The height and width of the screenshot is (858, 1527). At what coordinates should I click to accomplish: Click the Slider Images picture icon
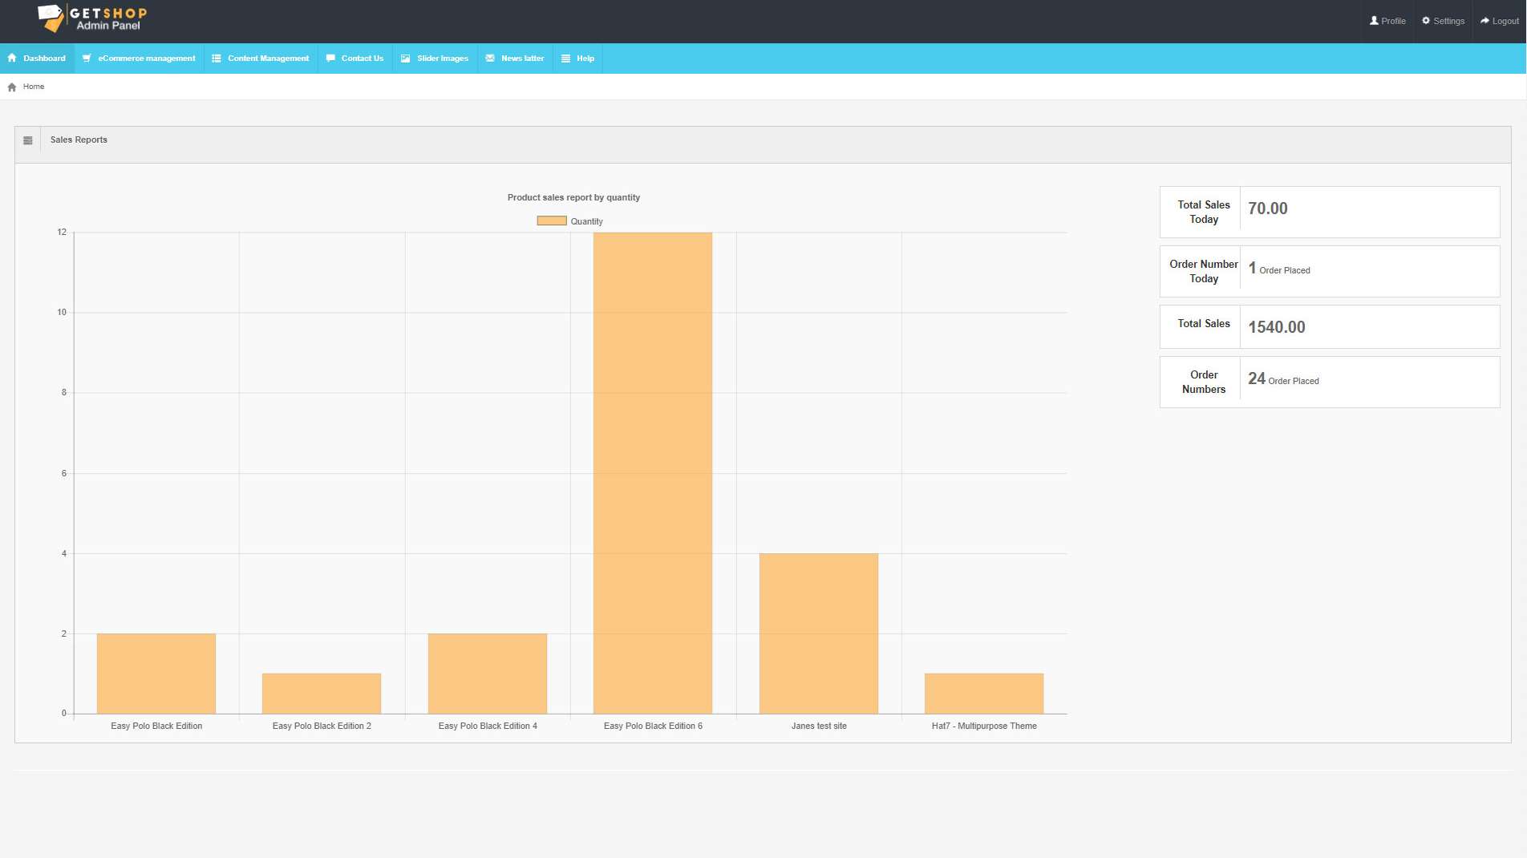[x=406, y=59]
